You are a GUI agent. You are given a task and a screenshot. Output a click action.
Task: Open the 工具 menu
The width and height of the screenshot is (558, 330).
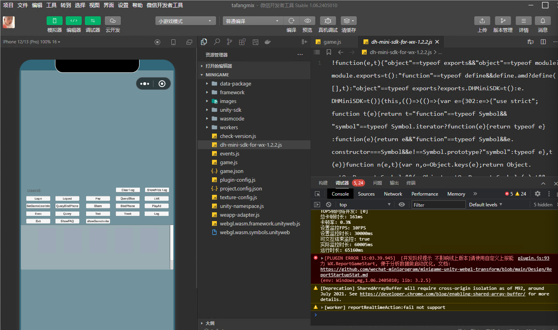(x=51, y=5)
